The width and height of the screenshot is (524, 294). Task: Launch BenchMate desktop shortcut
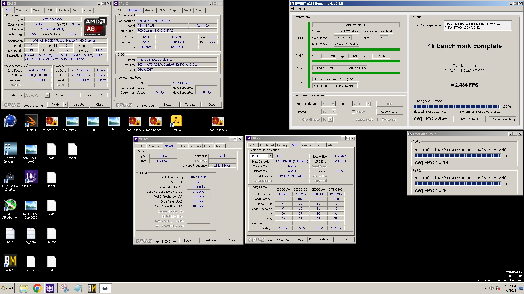10,263
